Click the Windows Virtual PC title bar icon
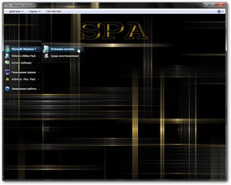231x185 pixels. (6, 5)
